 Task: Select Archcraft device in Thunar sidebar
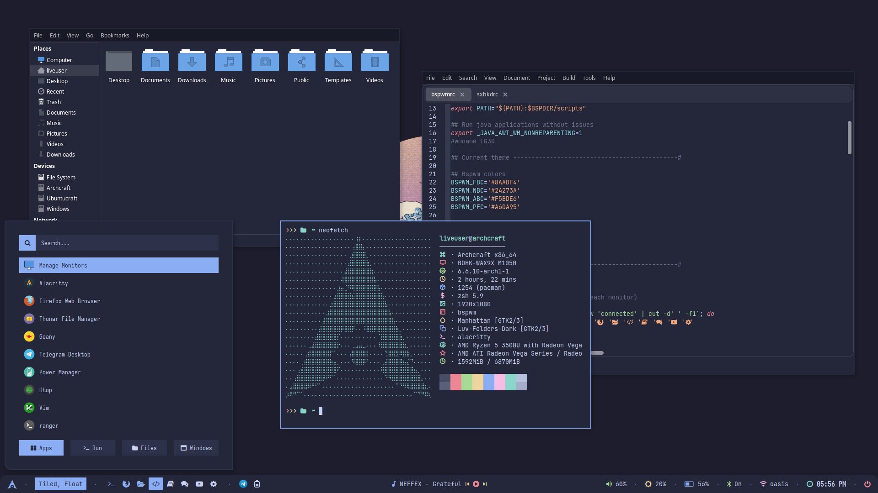point(59,188)
